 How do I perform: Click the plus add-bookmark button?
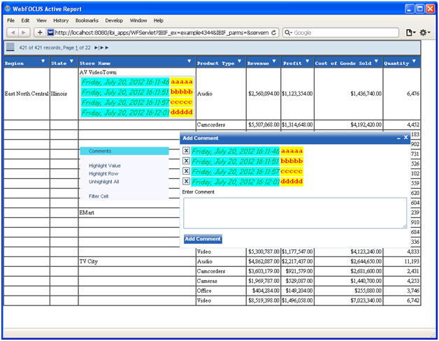40,32
